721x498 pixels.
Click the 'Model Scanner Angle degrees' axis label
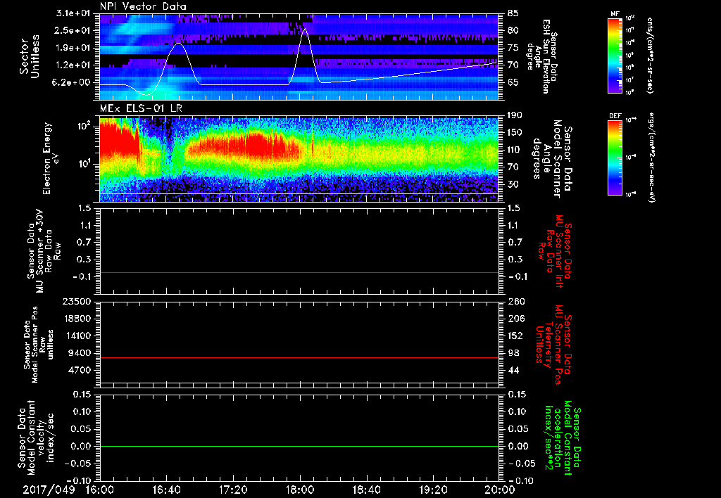(552, 159)
